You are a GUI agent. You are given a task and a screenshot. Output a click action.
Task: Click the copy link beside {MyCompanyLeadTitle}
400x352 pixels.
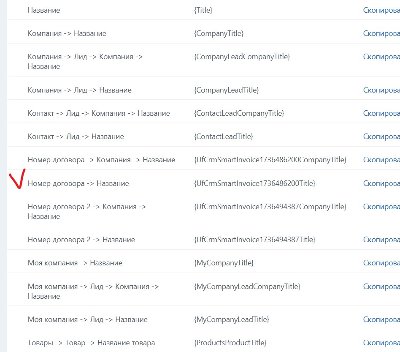pos(381,319)
